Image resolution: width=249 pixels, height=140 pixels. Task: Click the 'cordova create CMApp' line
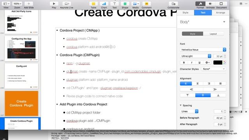click(x=82, y=38)
